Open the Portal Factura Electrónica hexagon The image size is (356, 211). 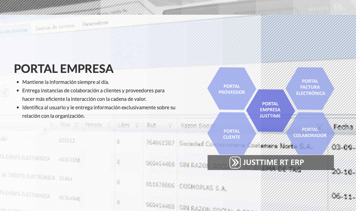(x=310, y=87)
